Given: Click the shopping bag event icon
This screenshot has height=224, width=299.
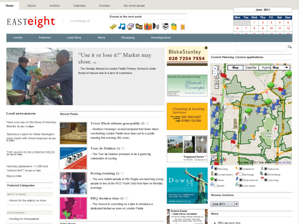Looking at the screenshot, I should pos(174,26).
